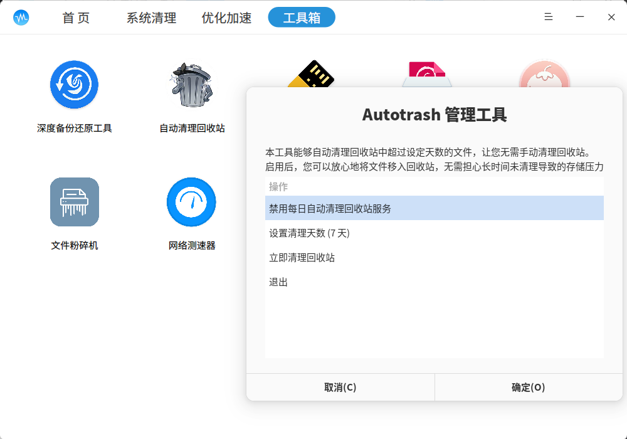The width and height of the screenshot is (627, 439).
Task: Select the 工具箱 tab
Action: pos(302,17)
